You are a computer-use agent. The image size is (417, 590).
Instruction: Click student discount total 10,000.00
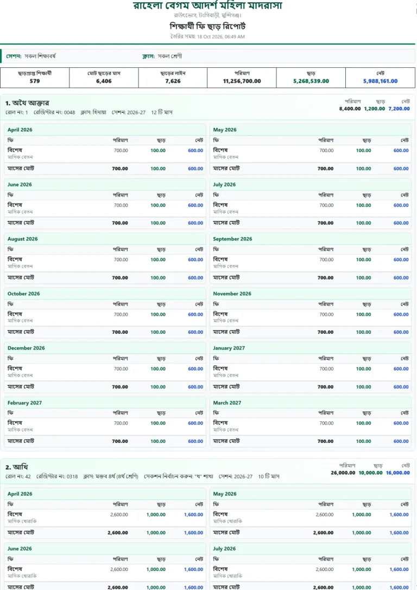pos(370,473)
